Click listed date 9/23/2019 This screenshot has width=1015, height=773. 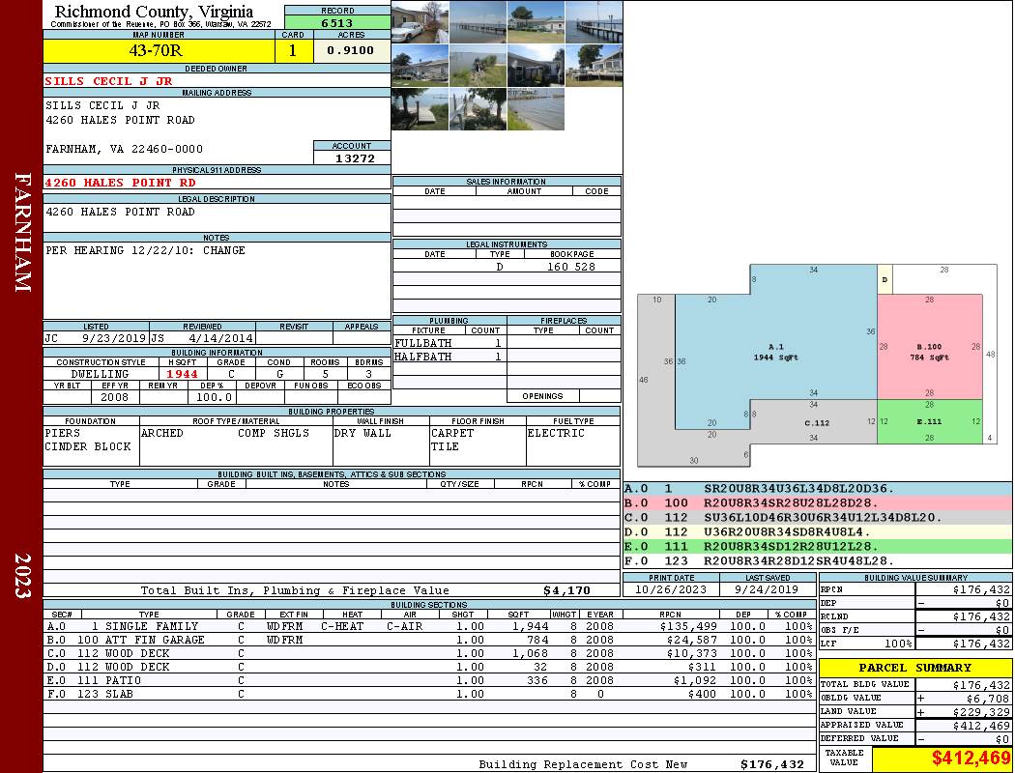point(114,337)
